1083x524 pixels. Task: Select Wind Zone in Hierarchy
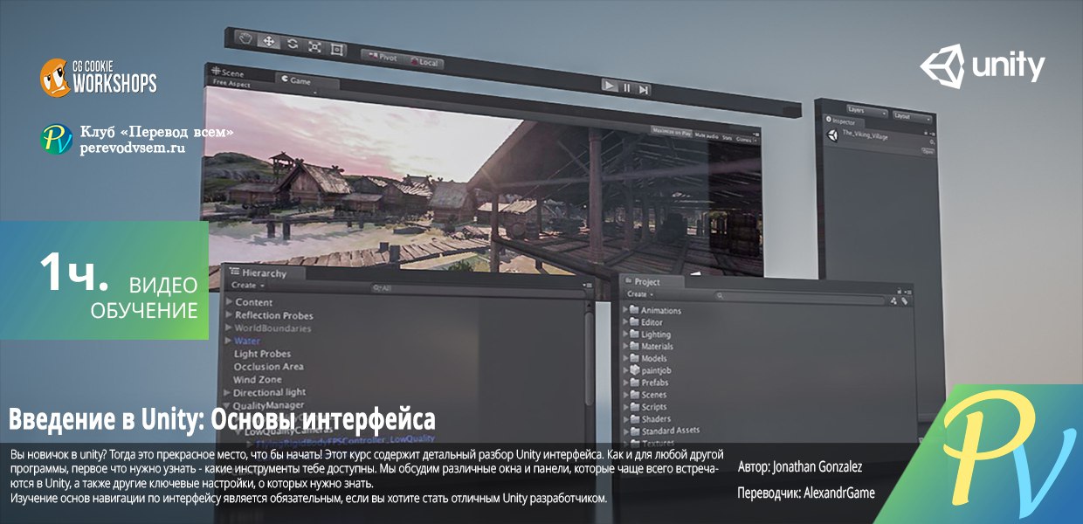(258, 380)
